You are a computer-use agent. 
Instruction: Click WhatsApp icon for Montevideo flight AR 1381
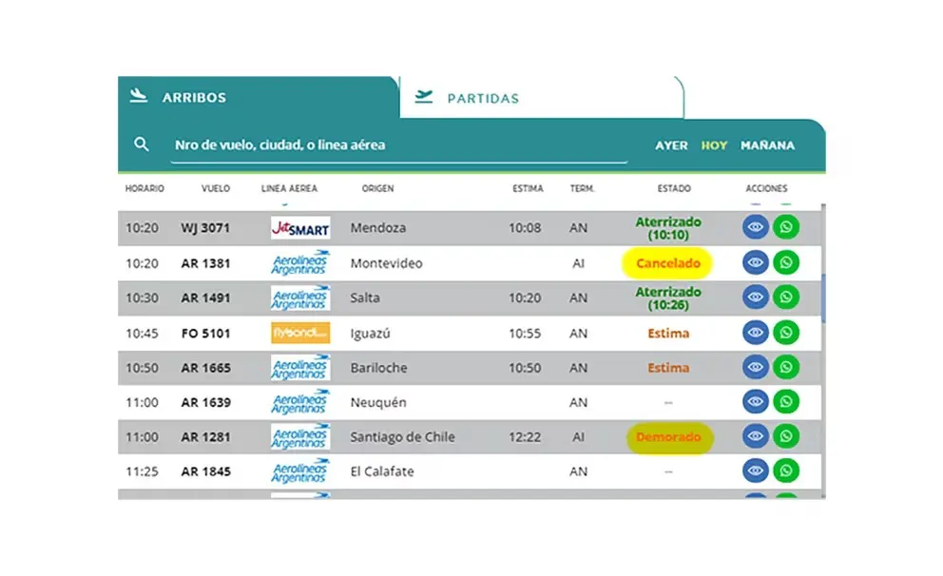785,263
